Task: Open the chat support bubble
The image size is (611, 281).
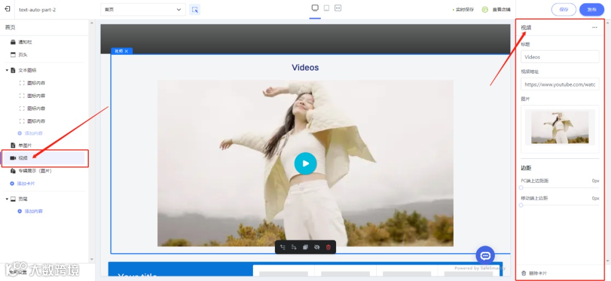Action: click(x=485, y=256)
